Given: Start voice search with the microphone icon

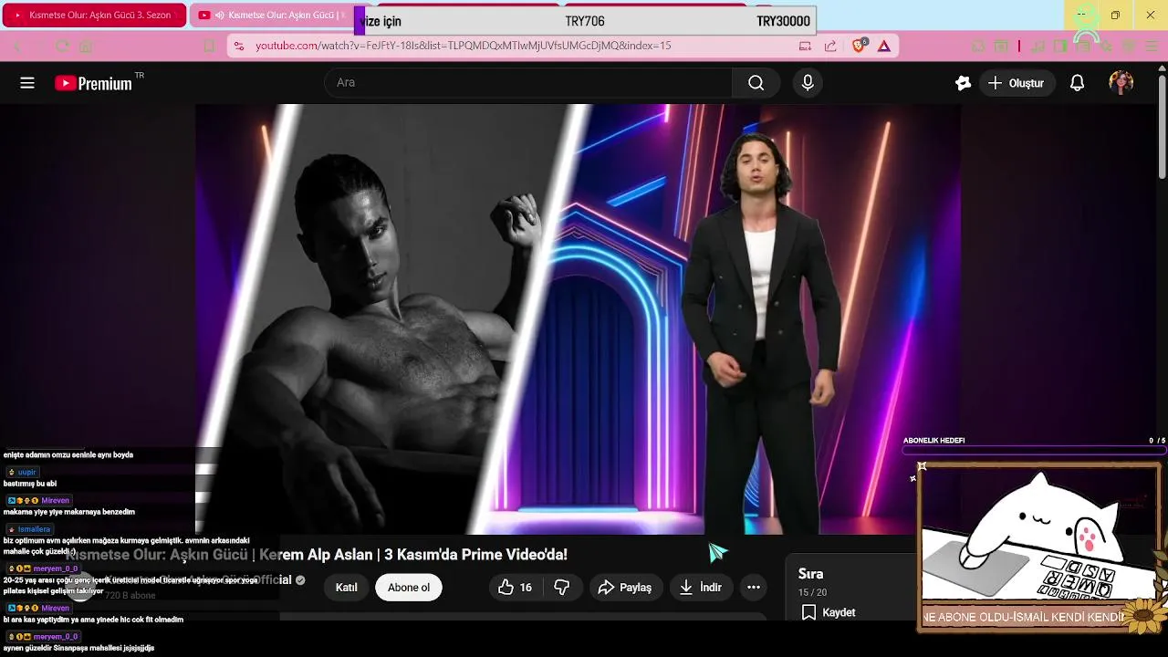Looking at the screenshot, I should point(808,83).
